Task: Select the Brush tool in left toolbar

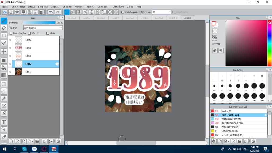Action: coord(4,21)
